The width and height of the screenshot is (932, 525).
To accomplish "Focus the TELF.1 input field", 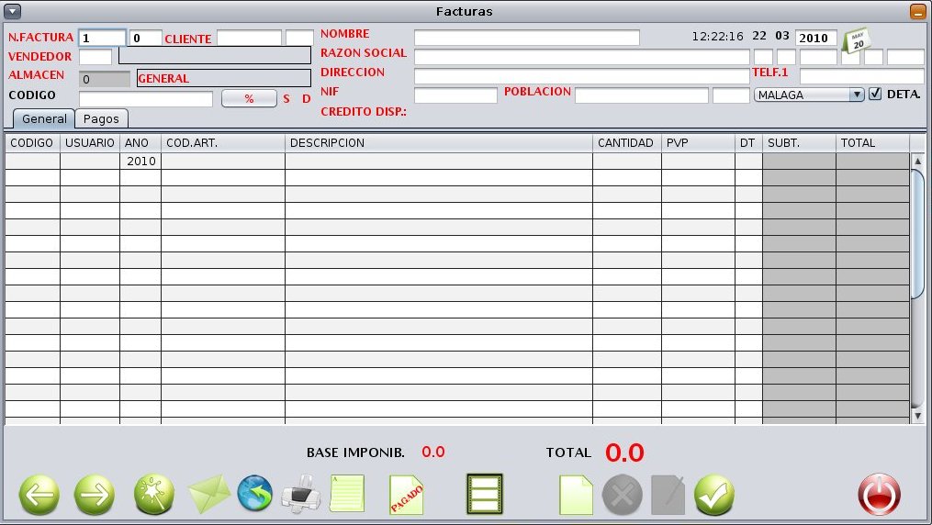I will (862, 76).
